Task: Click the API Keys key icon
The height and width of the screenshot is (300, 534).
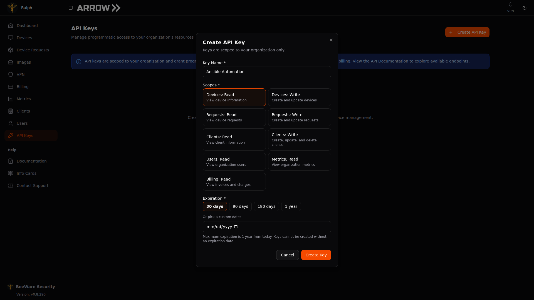Action: click(x=11, y=136)
